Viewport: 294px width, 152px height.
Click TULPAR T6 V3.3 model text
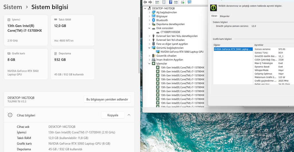pos(17,101)
